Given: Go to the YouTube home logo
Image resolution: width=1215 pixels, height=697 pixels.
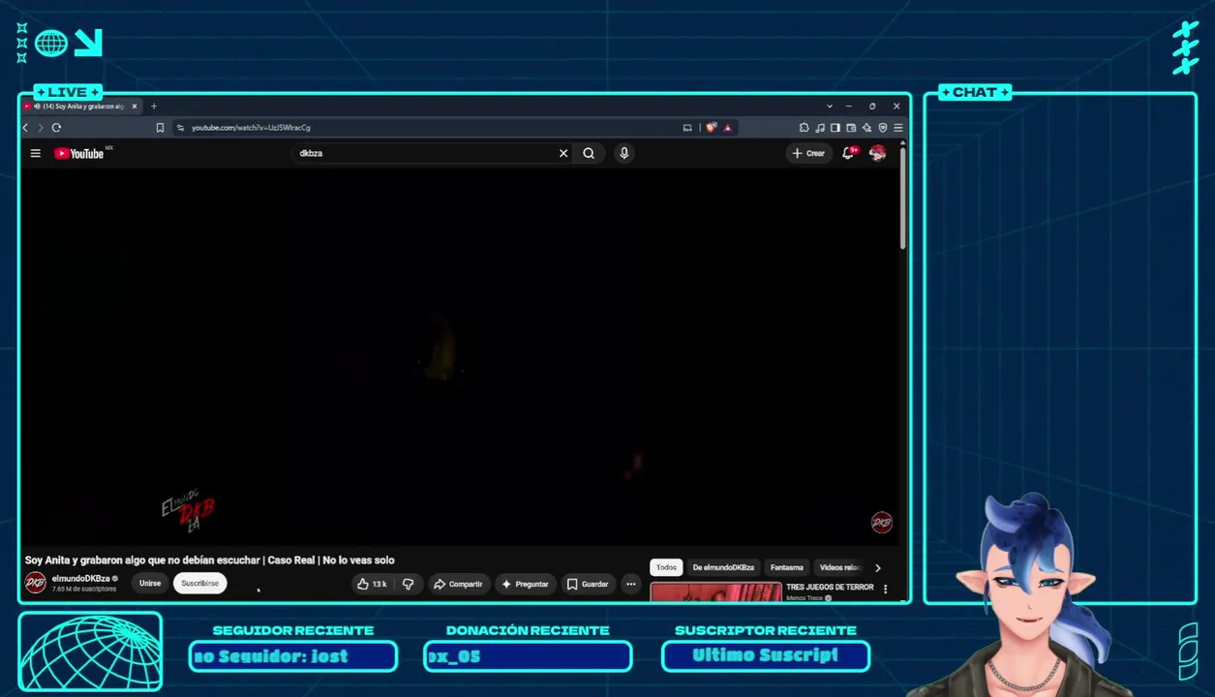Looking at the screenshot, I should (79, 153).
